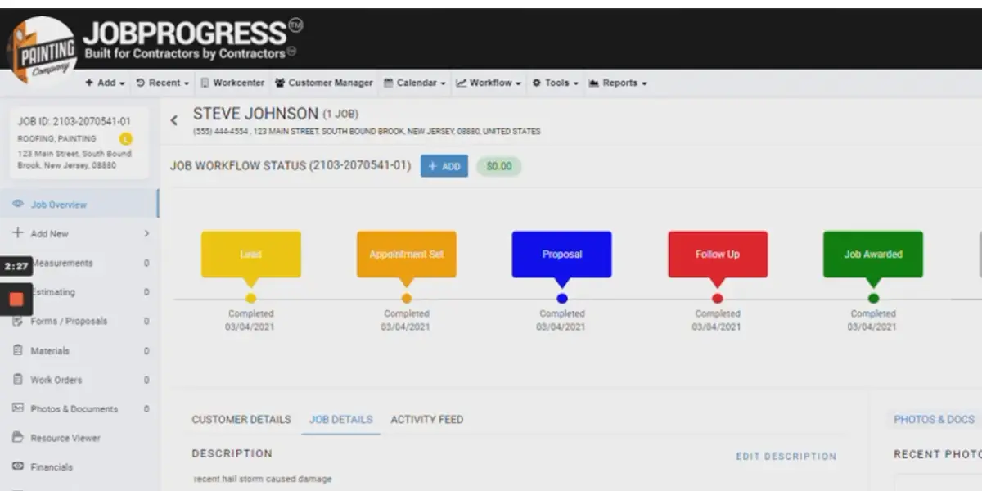Open the Add dropdown menu
The width and height of the screenshot is (982, 491).
(105, 83)
